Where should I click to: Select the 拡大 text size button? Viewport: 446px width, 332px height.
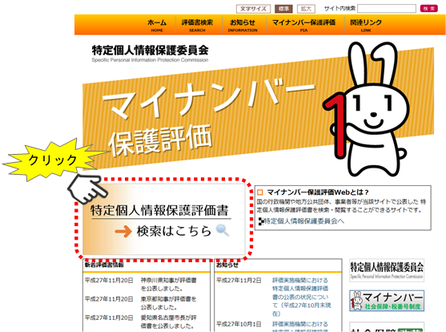click(306, 9)
